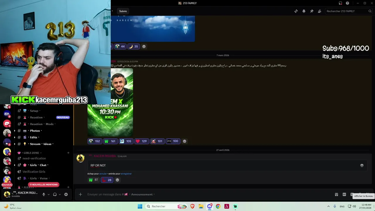This screenshot has height=211, width=375.
Task: Open microphone input options arrow
Action: coord(49,194)
